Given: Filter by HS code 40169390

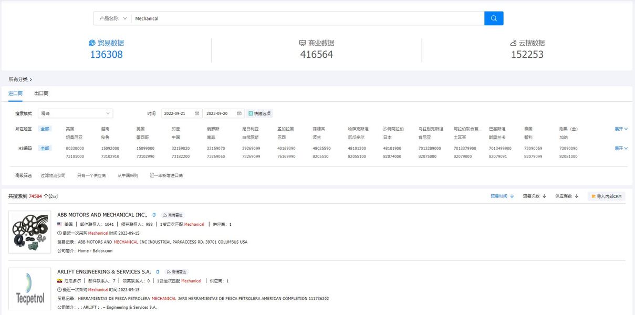Looking at the screenshot, I should click(286, 149).
